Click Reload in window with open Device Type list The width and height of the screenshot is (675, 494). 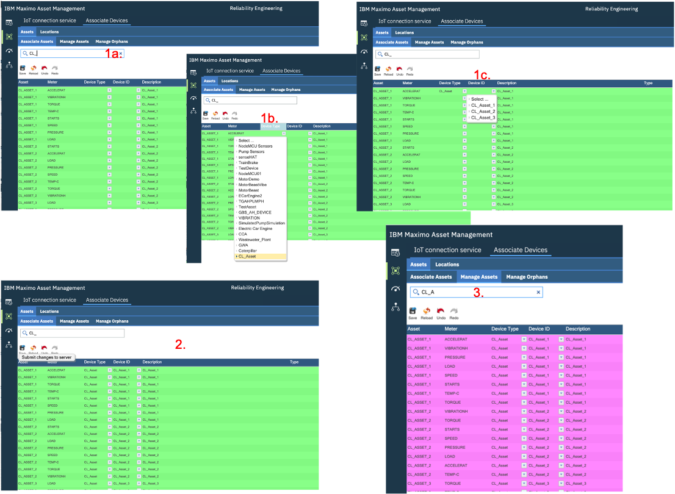pos(215,113)
